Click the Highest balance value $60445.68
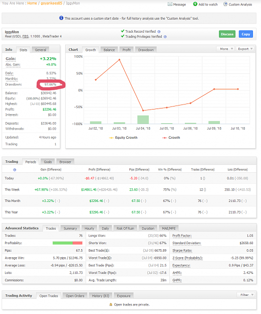The image size is (261, 314). coord(49,103)
